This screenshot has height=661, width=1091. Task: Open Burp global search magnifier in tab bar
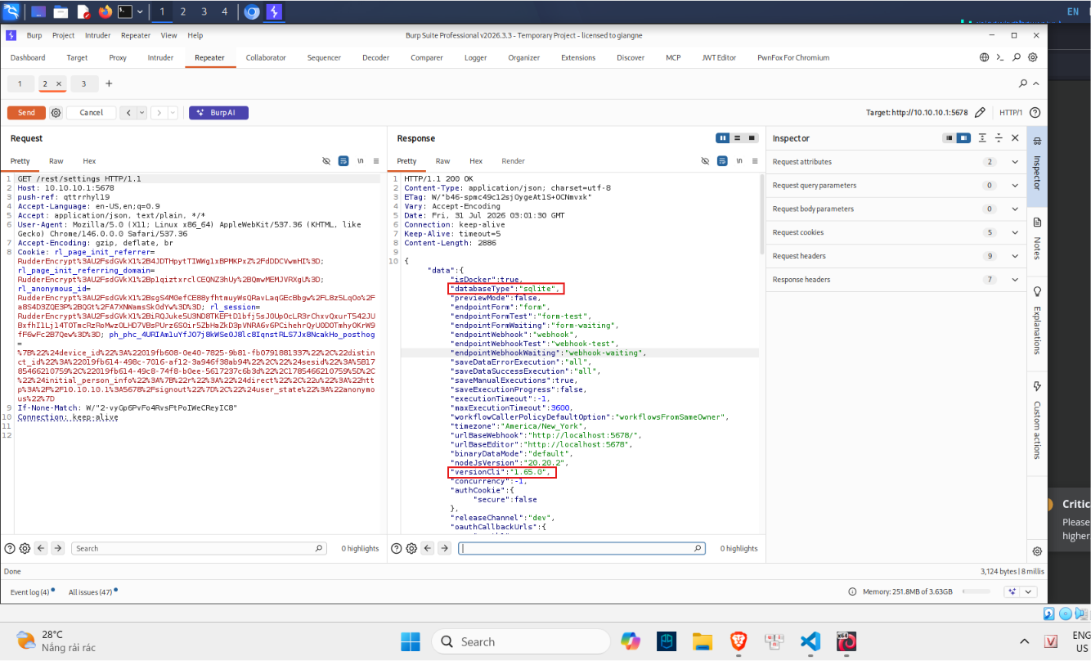tap(1017, 58)
